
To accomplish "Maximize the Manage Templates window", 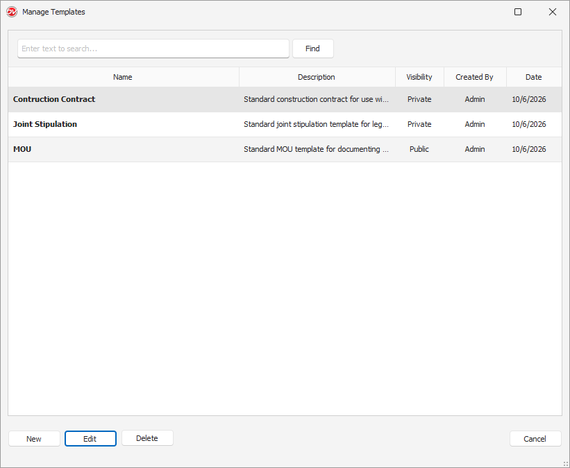I will click(518, 12).
